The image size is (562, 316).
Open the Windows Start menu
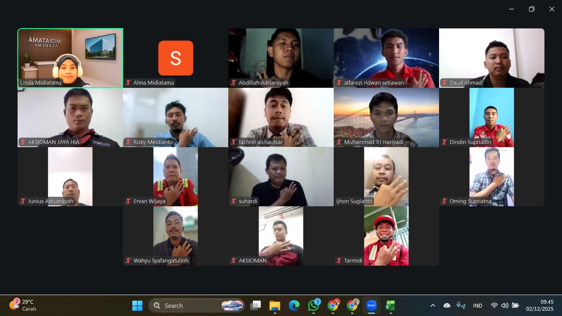coord(137,305)
